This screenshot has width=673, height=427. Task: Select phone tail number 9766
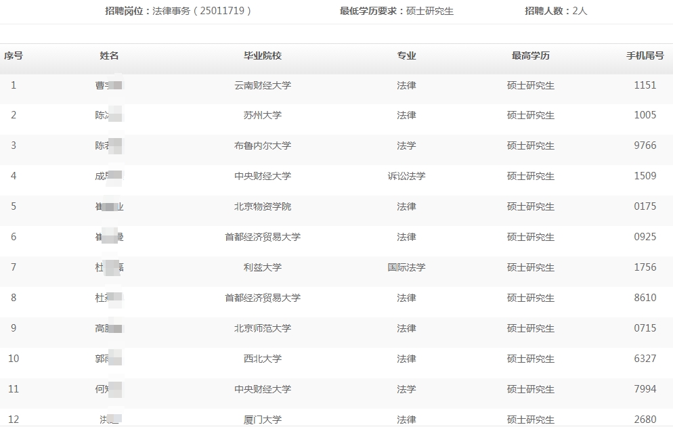[645, 145]
